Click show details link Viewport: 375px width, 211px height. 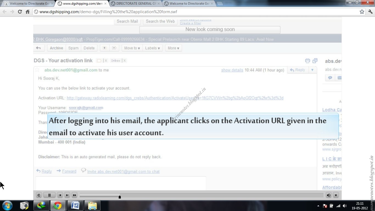tap(232, 70)
